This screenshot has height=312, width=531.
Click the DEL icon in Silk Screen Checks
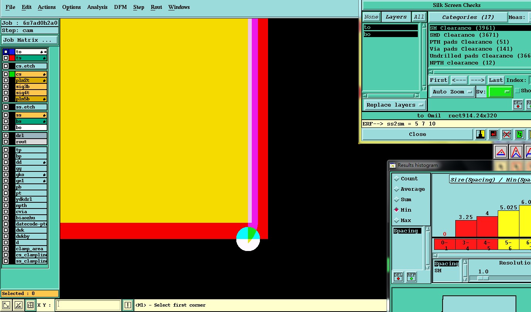tap(517, 104)
